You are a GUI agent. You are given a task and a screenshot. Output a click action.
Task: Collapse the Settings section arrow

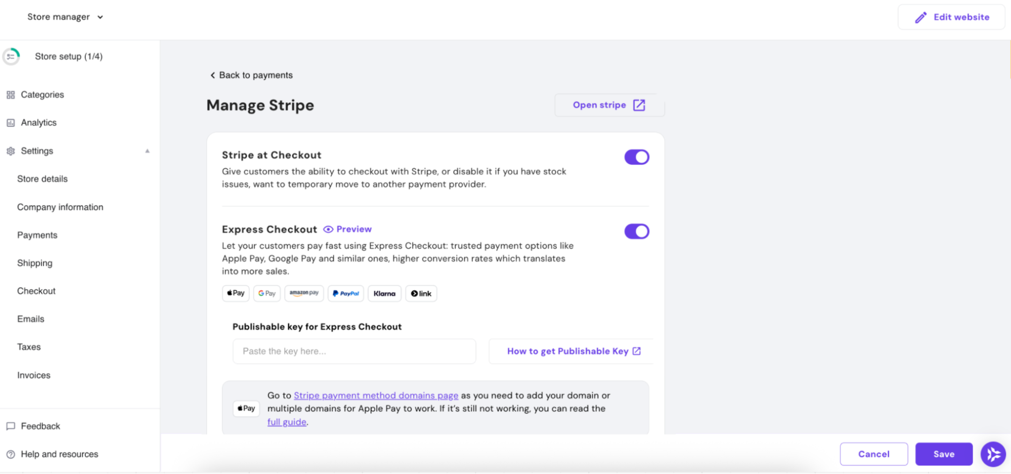[147, 151]
